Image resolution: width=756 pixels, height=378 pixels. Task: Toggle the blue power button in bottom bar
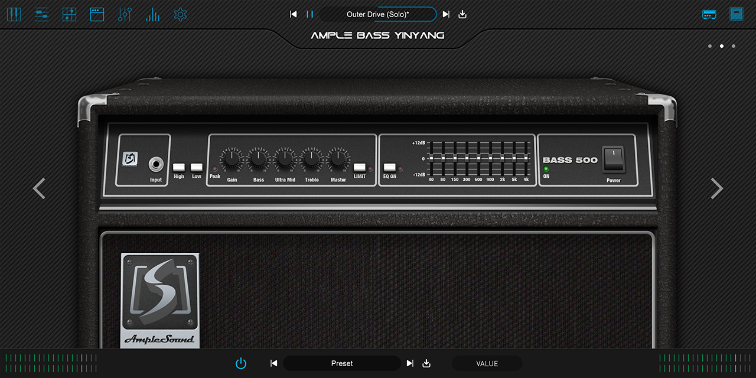241,363
